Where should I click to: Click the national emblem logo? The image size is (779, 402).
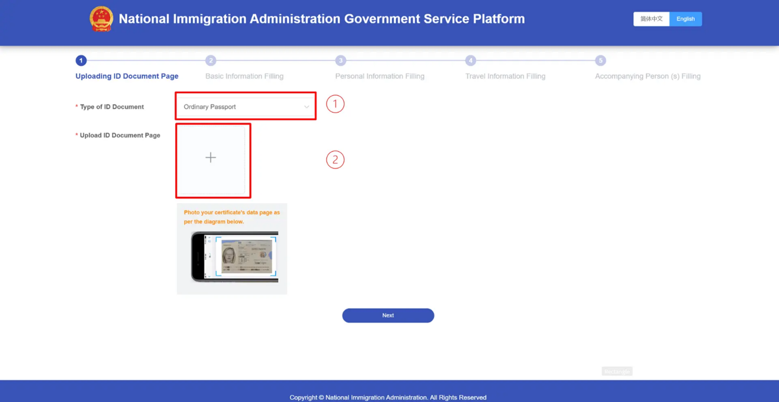click(101, 19)
